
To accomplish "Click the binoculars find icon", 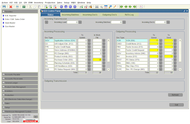I will (x=97, y=7).
